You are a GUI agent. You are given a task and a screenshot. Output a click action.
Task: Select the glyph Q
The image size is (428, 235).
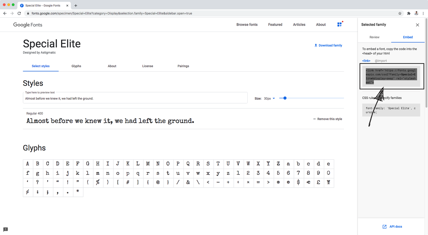[188, 164]
